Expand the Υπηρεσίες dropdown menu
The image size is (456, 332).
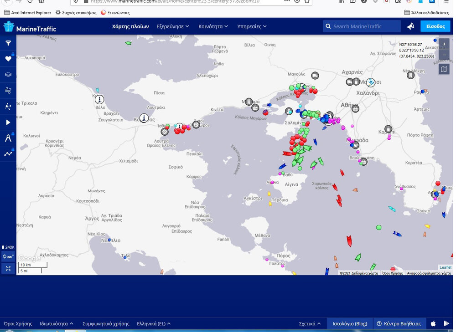point(252,26)
